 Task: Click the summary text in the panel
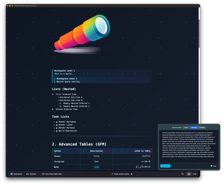tap(189, 145)
